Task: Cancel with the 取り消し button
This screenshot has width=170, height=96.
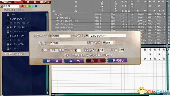Action: tap(117, 60)
